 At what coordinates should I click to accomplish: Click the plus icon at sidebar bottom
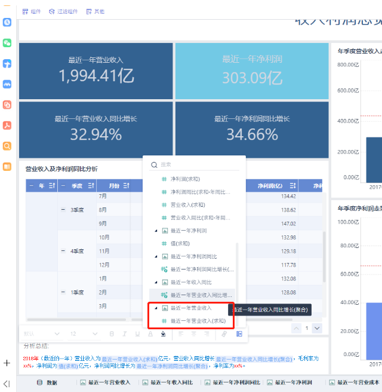tap(7, 363)
